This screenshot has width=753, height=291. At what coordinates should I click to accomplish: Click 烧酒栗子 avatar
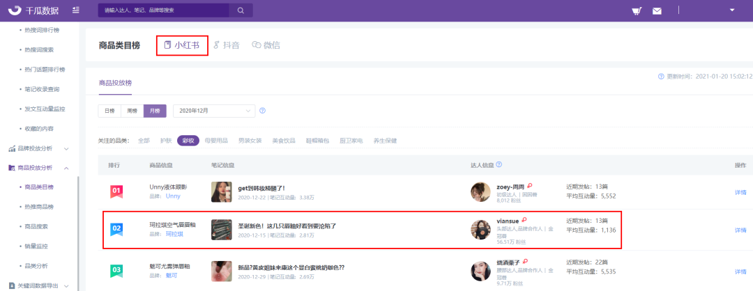480,271
